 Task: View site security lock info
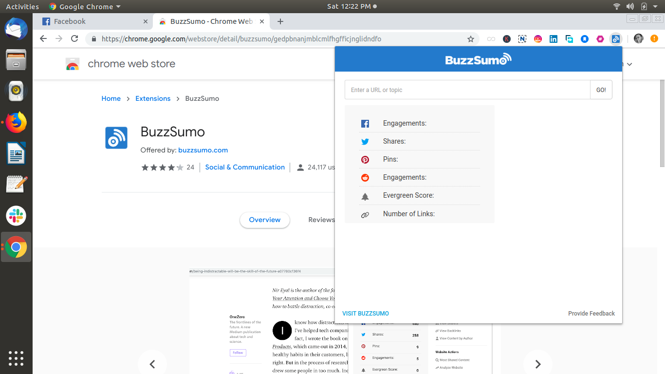coord(94,39)
